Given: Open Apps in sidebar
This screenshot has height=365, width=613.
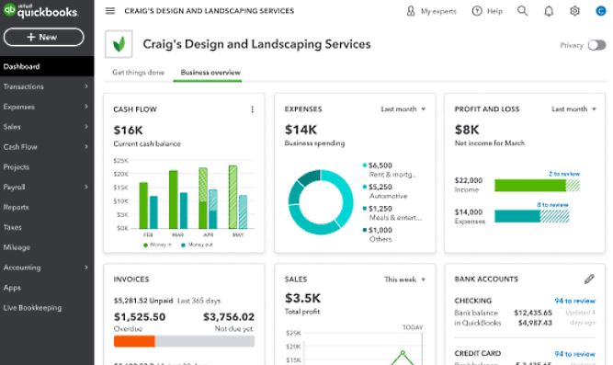Looking at the screenshot, I should tap(47, 288).
